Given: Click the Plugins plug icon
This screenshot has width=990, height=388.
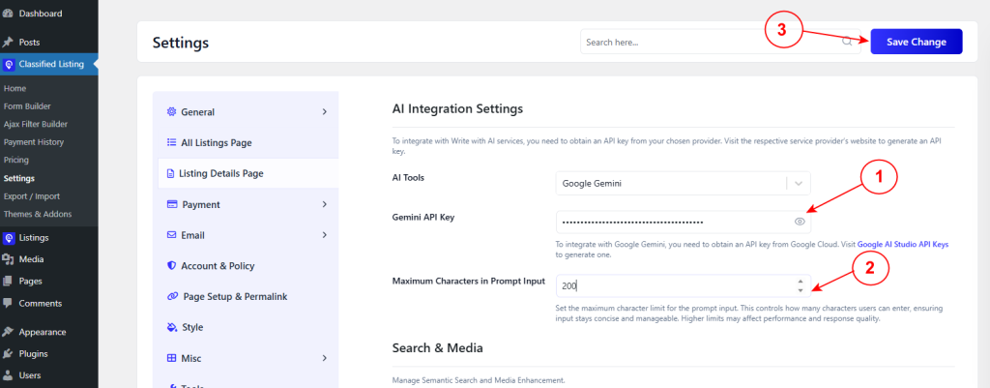Looking at the screenshot, I should click(x=8, y=354).
